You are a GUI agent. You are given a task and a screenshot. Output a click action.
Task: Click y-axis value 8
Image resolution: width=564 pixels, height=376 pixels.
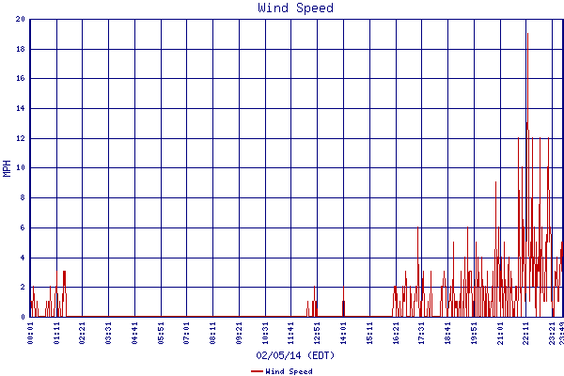pyautogui.click(x=23, y=197)
